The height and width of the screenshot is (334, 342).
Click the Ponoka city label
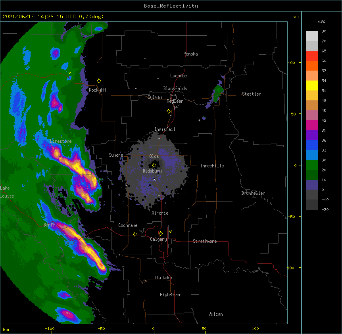(x=190, y=54)
